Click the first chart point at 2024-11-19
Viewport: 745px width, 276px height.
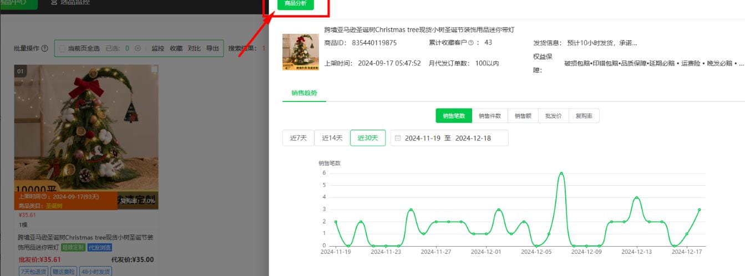(x=336, y=221)
